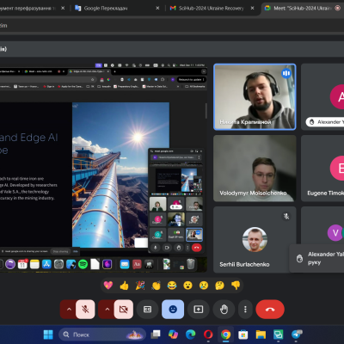The width and height of the screenshot is (344, 344).
Task: Open Microsoft Edge from the taskbar
Action: pos(191,335)
